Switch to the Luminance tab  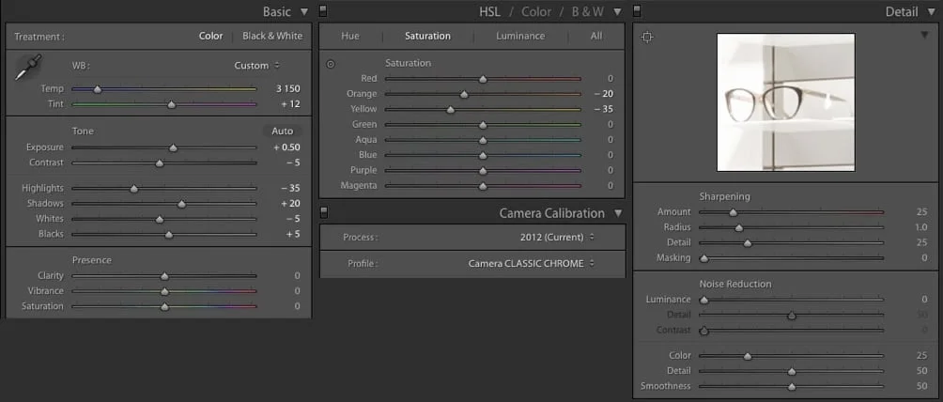520,36
